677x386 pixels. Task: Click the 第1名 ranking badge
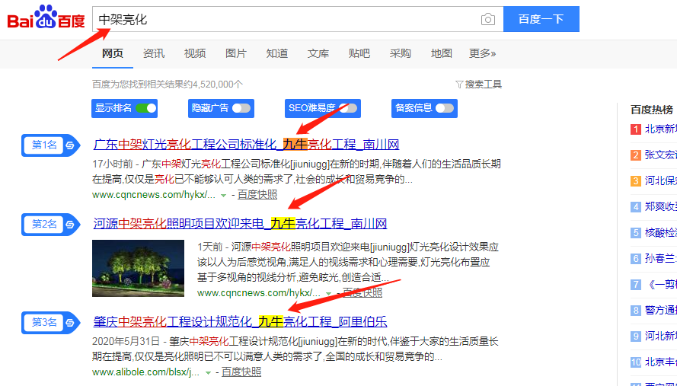(x=51, y=145)
